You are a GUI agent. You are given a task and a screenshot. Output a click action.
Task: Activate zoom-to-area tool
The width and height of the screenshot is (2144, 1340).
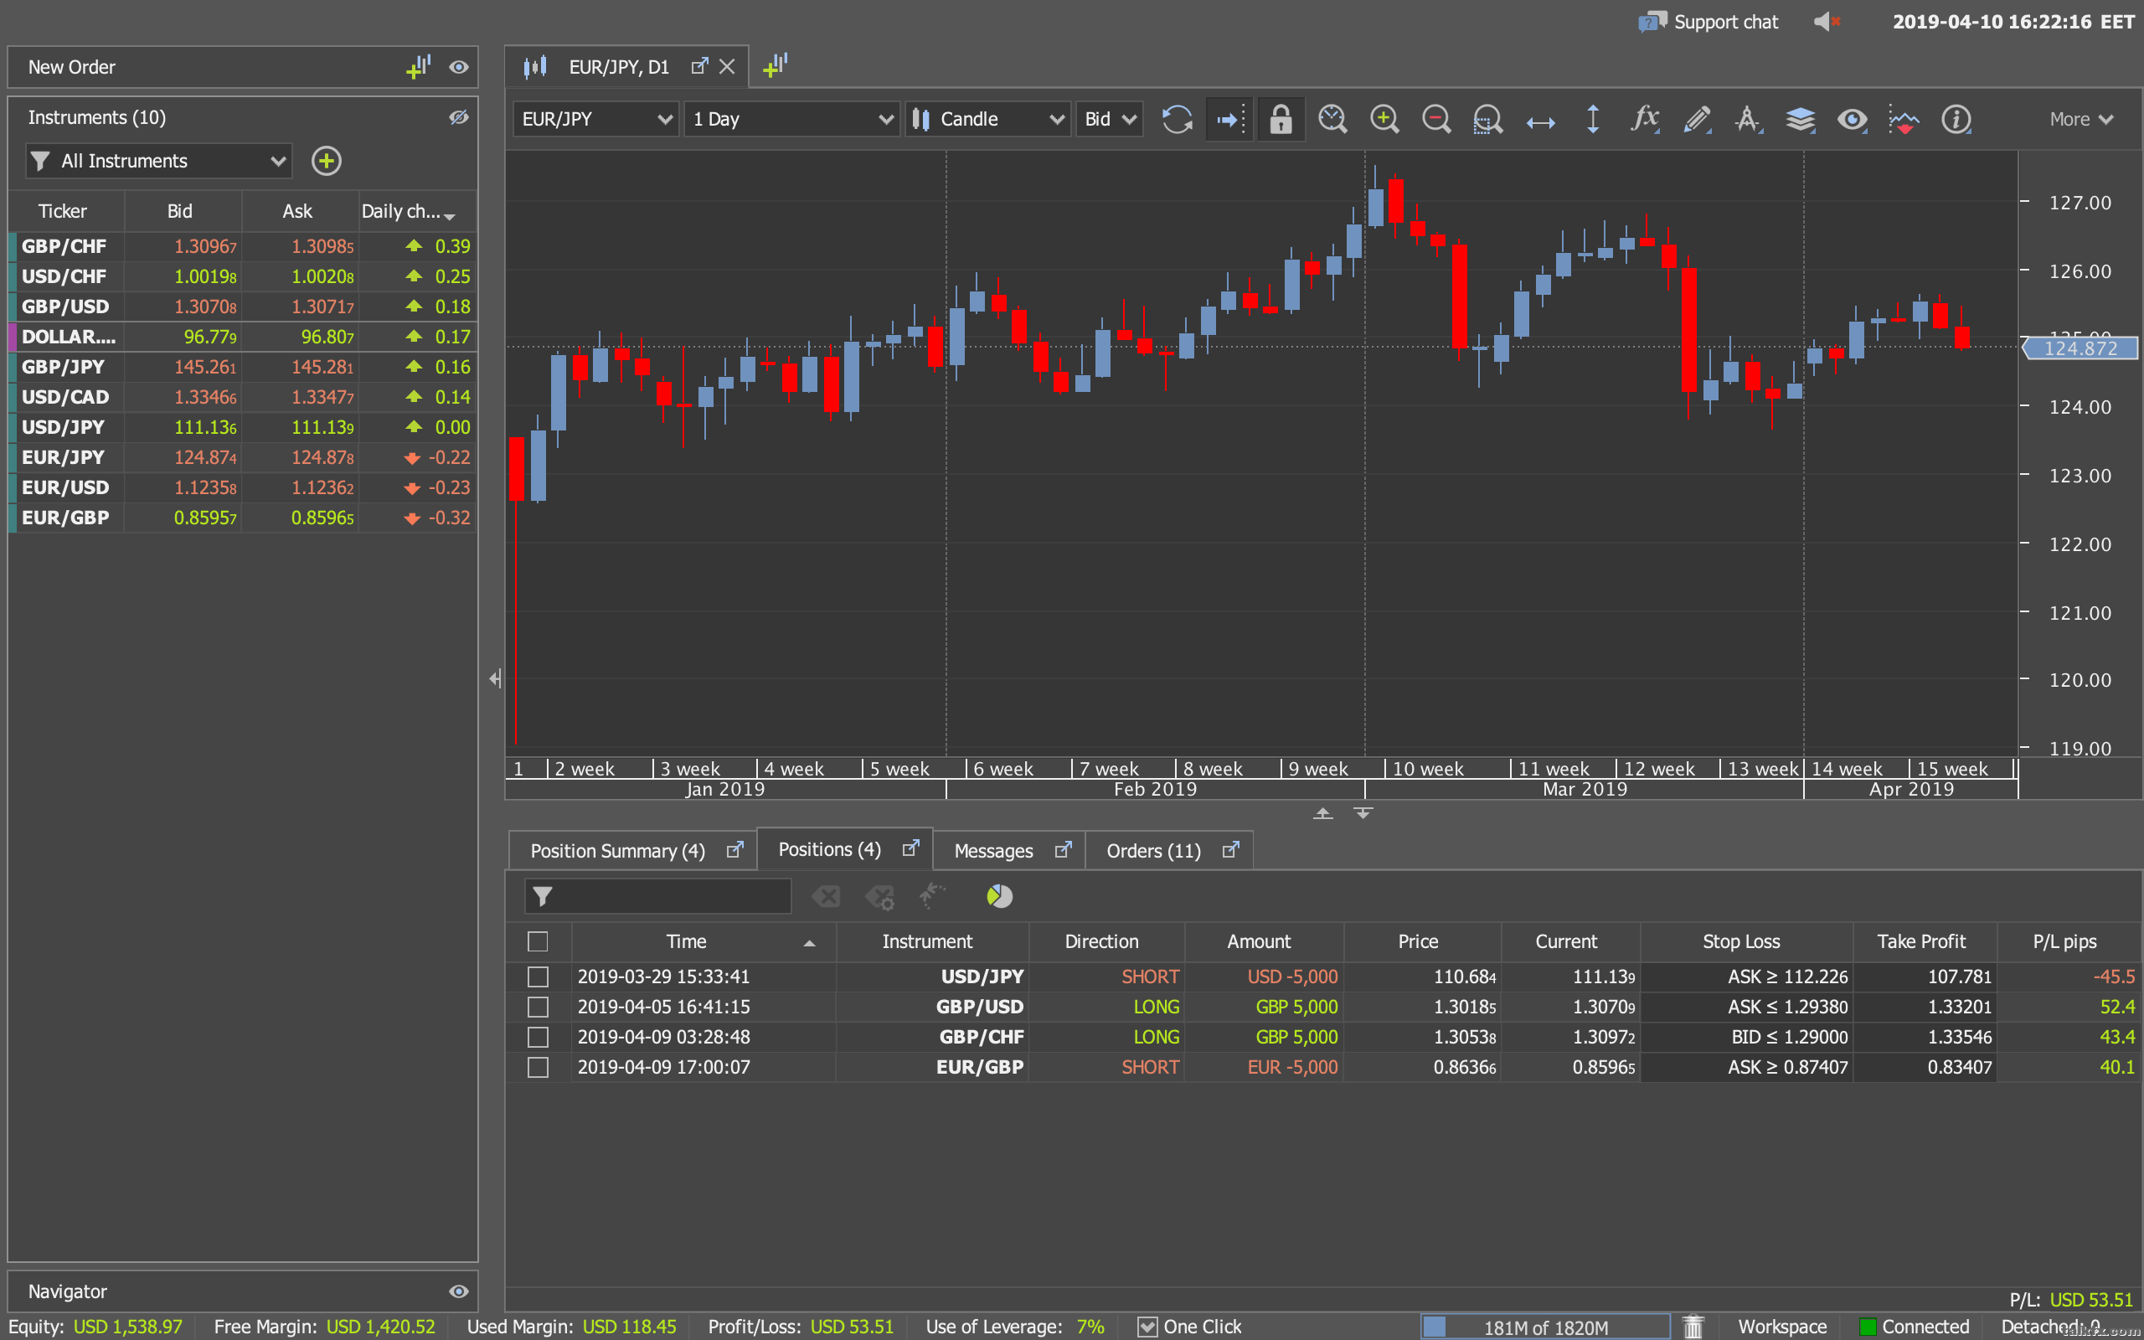[x=1487, y=119]
